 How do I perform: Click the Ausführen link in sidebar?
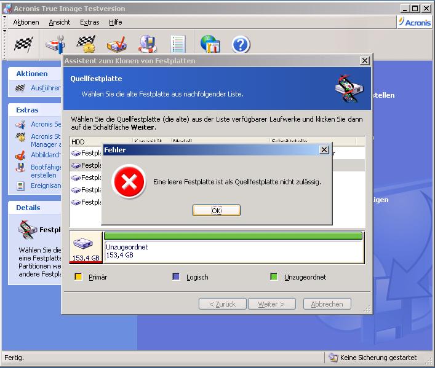pyautogui.click(x=46, y=88)
